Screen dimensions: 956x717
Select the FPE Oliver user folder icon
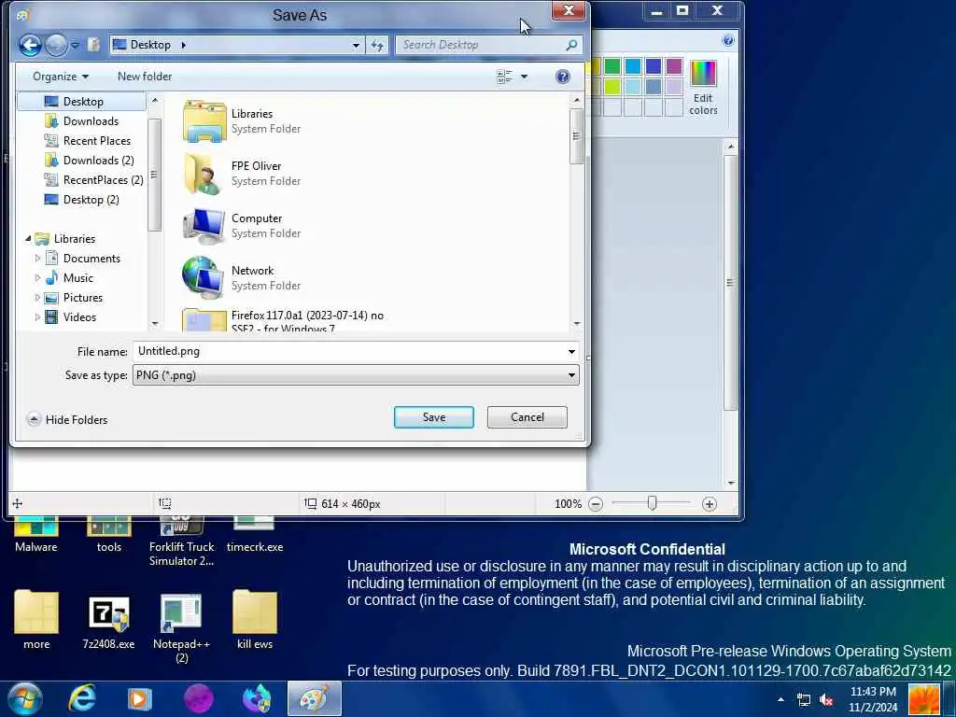tap(204, 174)
